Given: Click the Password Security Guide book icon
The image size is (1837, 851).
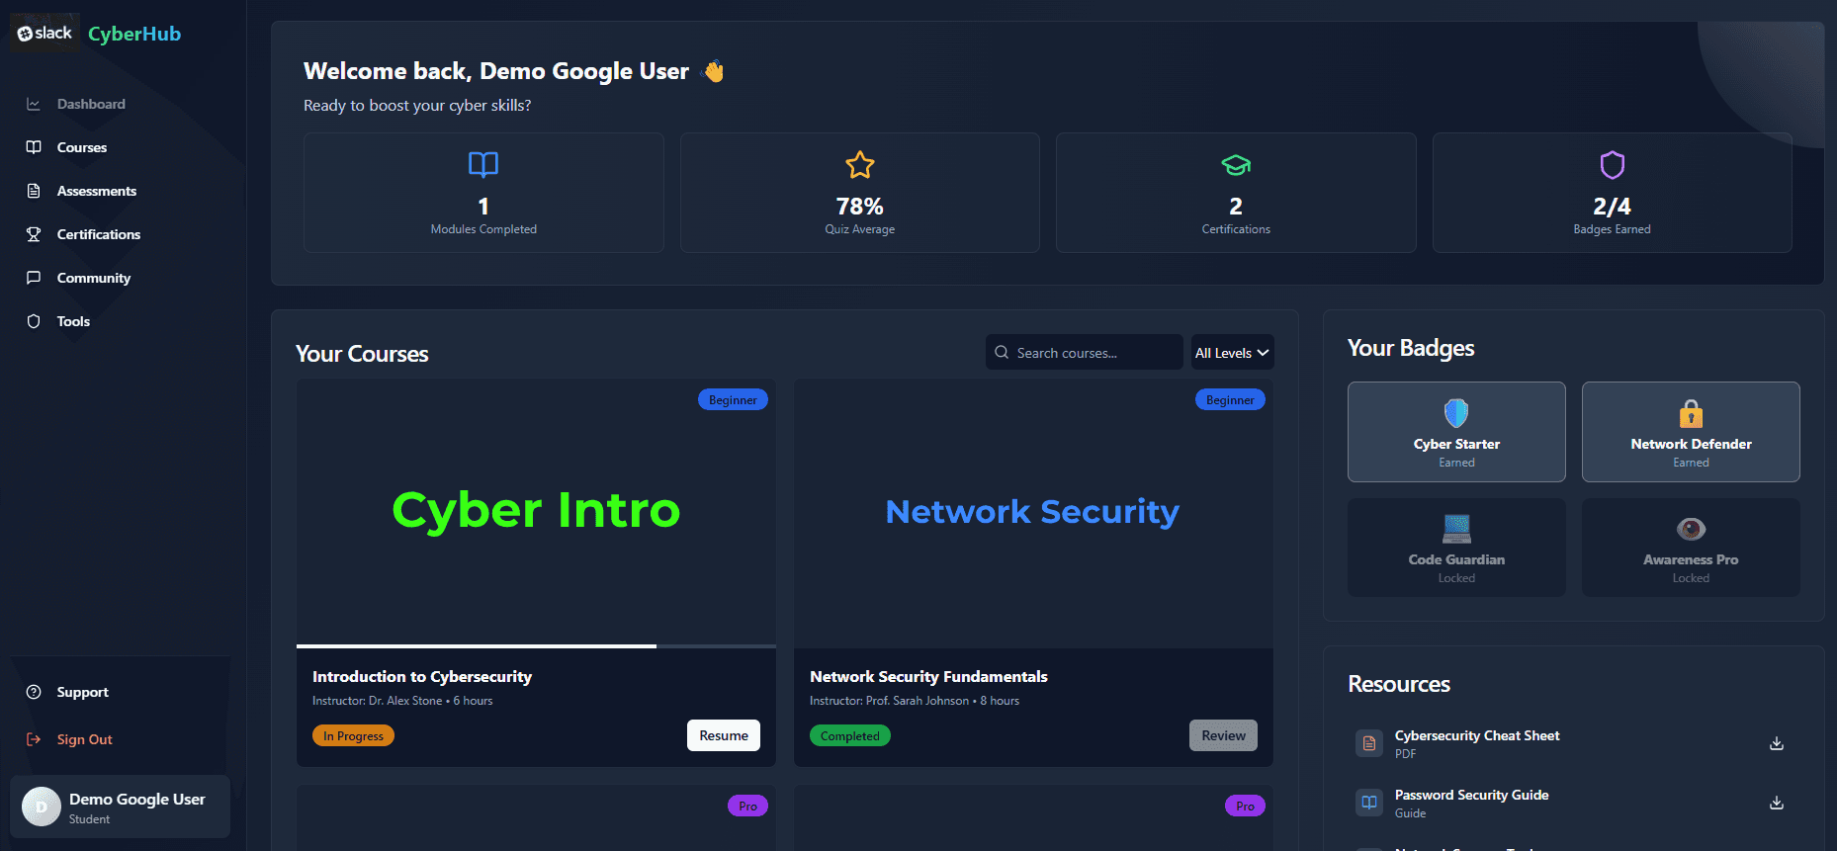Looking at the screenshot, I should (1369, 803).
